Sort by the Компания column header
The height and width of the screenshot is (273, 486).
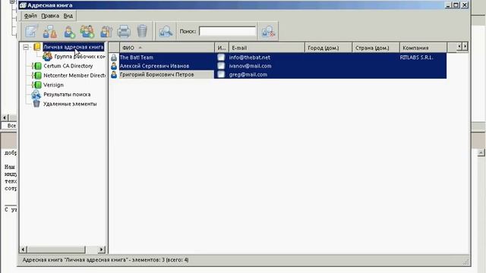point(423,48)
